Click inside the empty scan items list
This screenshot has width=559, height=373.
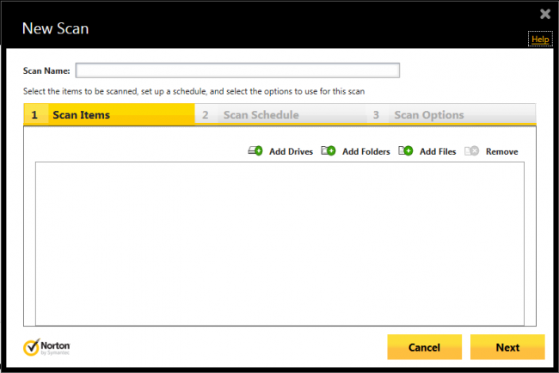(x=279, y=243)
